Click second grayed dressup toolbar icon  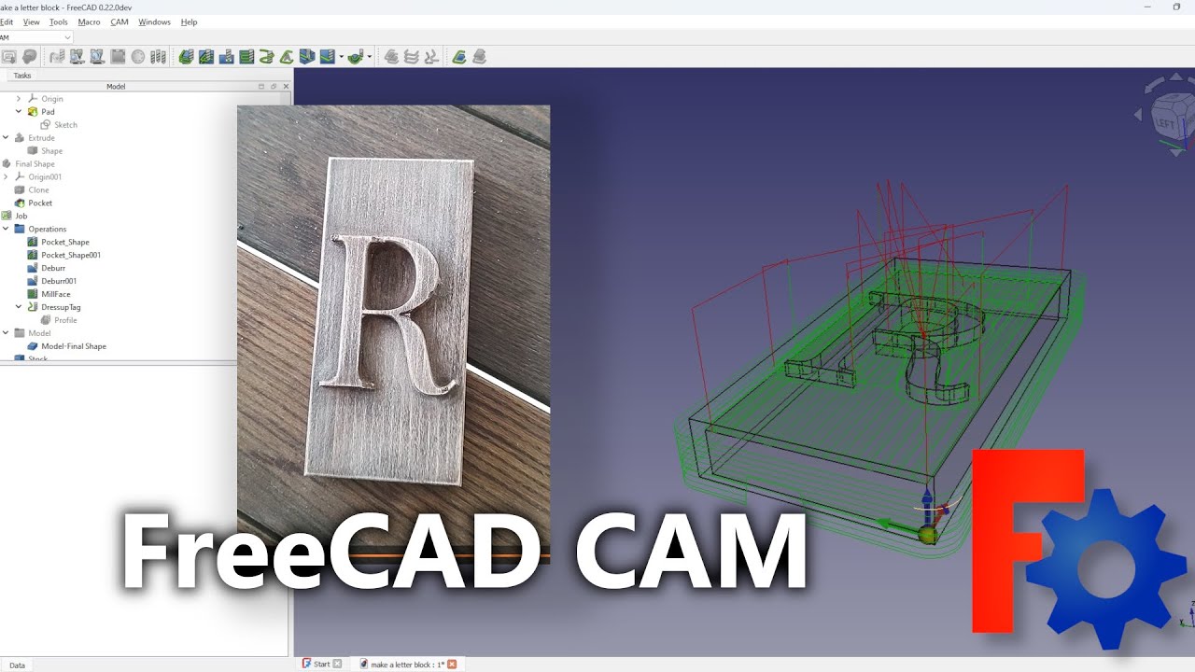coord(411,57)
